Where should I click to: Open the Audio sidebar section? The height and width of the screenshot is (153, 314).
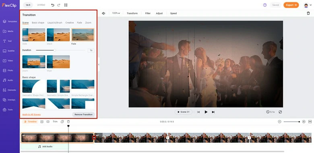tap(8, 80)
